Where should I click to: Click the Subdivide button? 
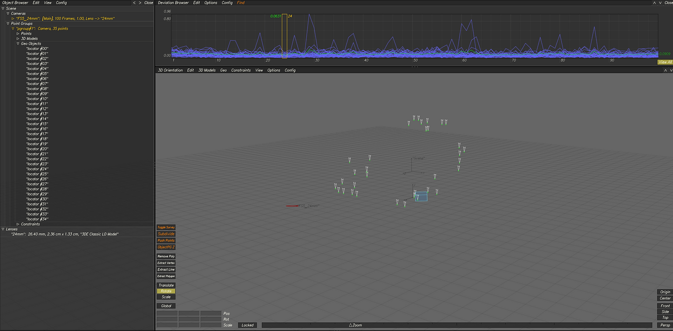pos(166,234)
